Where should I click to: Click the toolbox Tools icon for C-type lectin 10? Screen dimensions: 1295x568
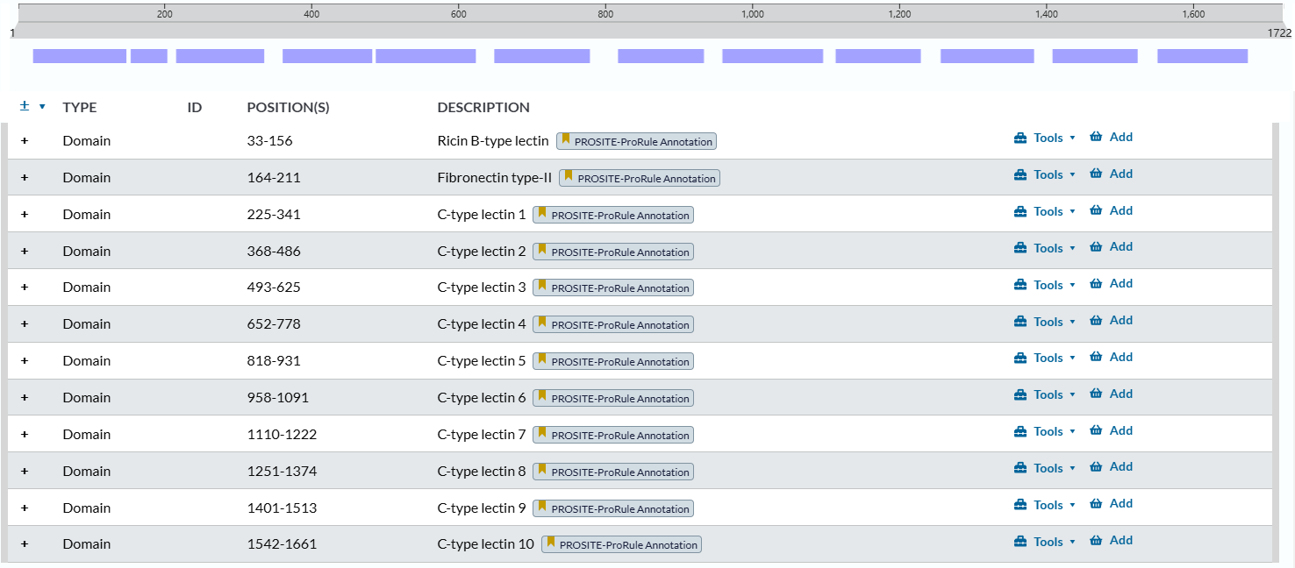tap(1020, 543)
